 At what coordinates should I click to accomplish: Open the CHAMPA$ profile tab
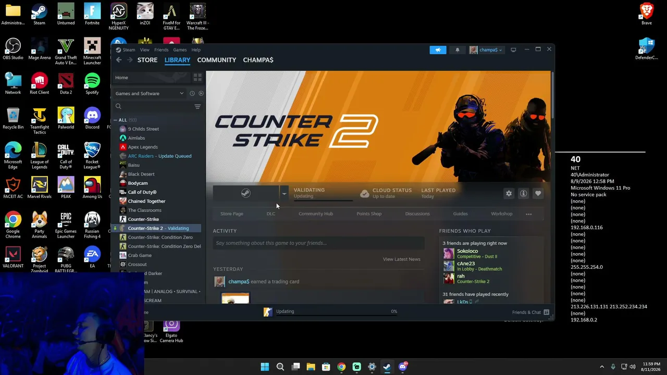(258, 60)
